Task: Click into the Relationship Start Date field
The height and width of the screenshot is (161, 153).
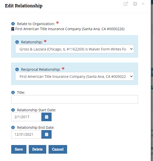Action: [x=26, y=117]
